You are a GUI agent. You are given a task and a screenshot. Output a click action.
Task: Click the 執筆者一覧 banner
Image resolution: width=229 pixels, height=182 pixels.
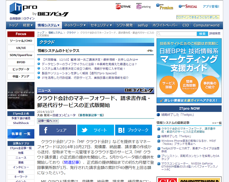click(21, 134)
